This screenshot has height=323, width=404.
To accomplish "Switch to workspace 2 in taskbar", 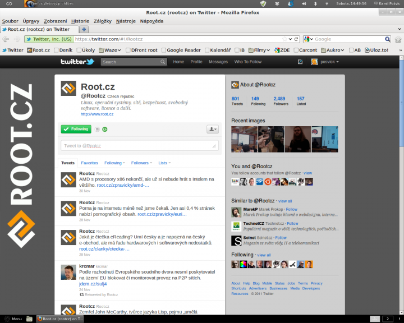I will pos(388,319).
